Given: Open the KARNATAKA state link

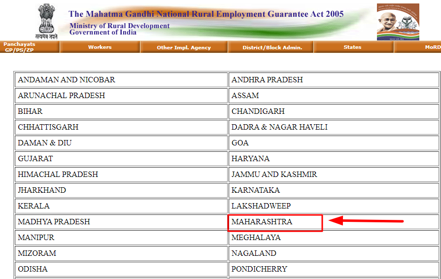Looking at the screenshot, I should (x=256, y=190).
